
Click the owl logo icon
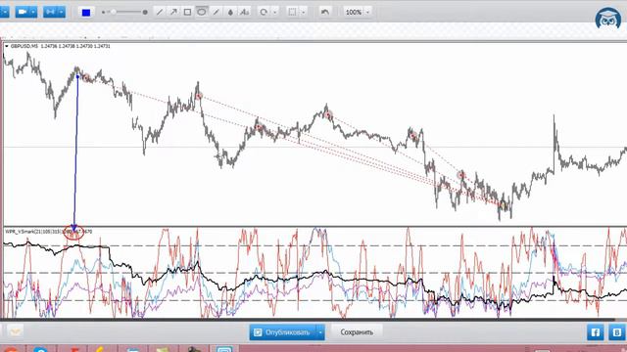607,18
